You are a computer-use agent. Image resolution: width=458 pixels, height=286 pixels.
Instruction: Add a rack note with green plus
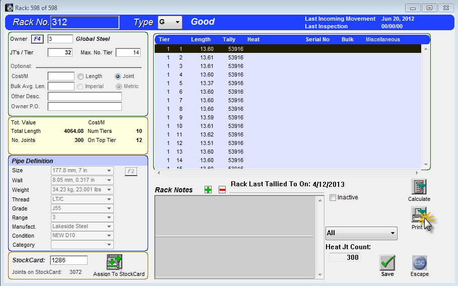pos(208,190)
